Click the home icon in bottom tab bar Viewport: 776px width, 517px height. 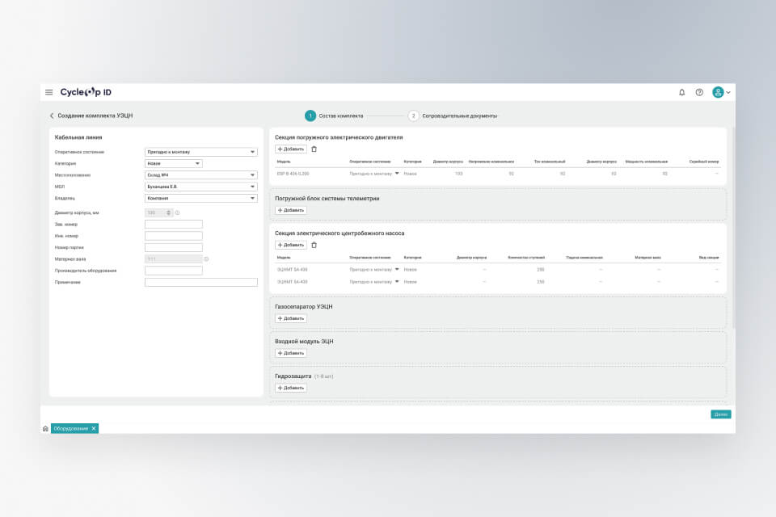45,429
